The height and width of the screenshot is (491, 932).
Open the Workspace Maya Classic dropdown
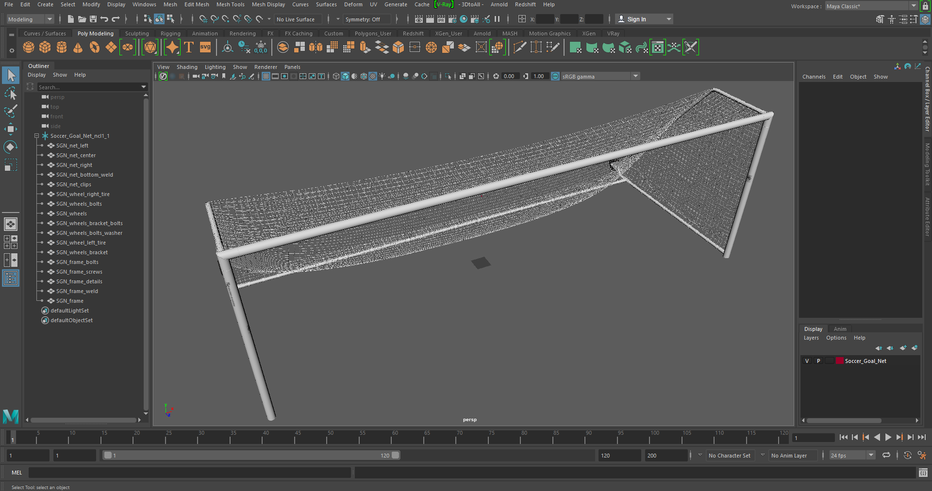pyautogui.click(x=871, y=6)
